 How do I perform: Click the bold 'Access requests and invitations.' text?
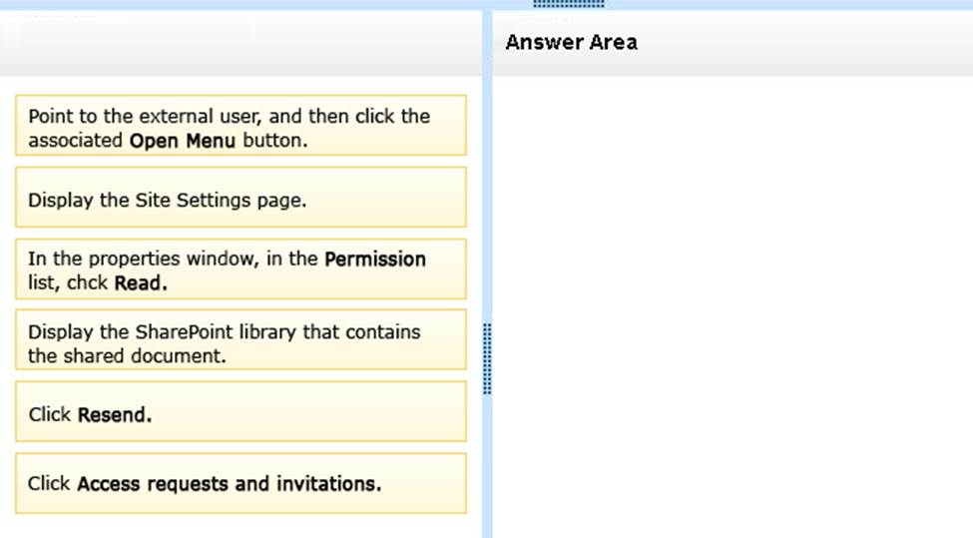coord(229,484)
